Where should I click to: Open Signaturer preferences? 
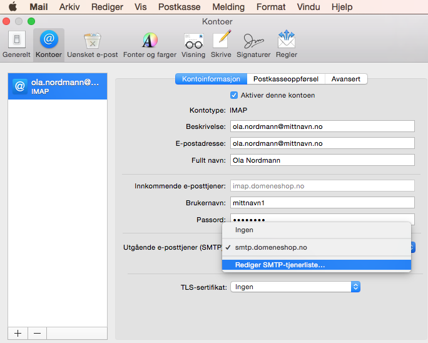click(x=253, y=44)
